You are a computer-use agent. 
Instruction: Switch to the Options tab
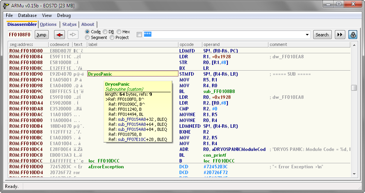click(48, 24)
